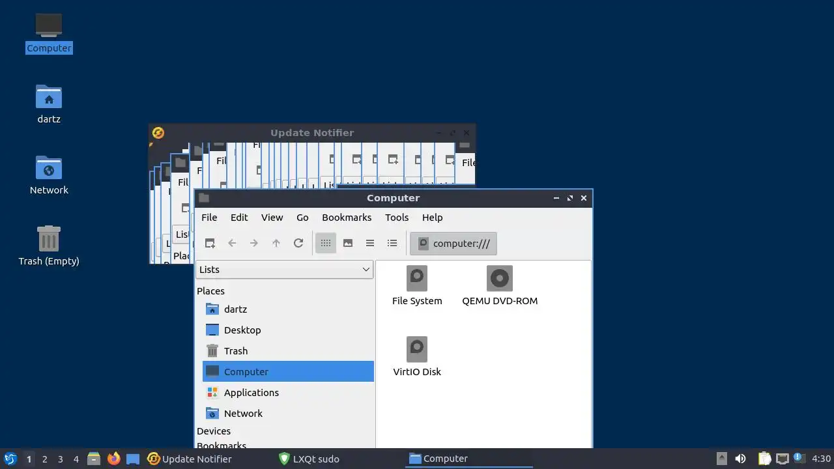834x469 pixels.
Task: Launch Firefox from the panel
Action: tap(113, 459)
